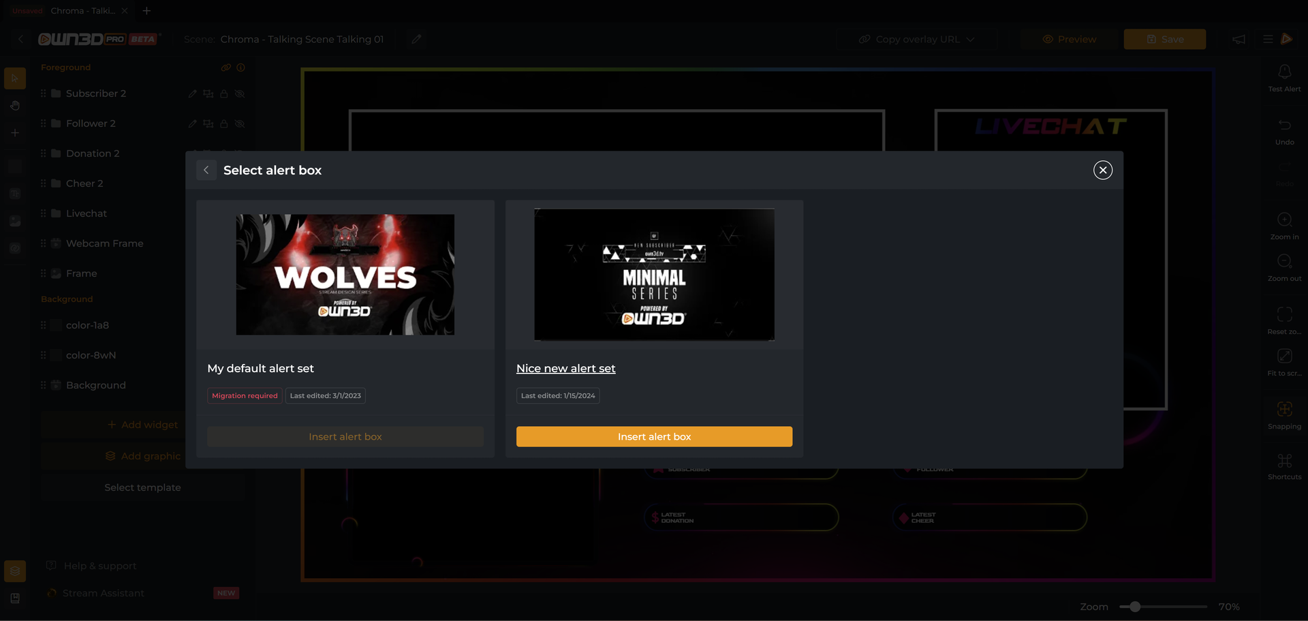
Task: Click the color-1a8 color swatch
Action: (56, 325)
